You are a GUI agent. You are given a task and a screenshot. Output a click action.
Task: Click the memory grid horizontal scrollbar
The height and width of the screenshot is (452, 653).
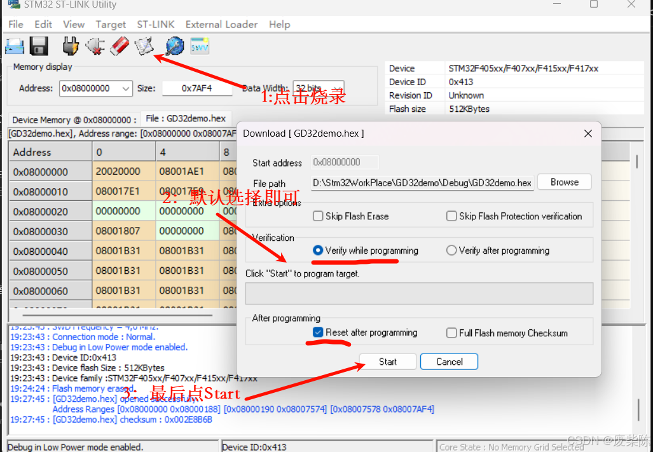pos(118,315)
